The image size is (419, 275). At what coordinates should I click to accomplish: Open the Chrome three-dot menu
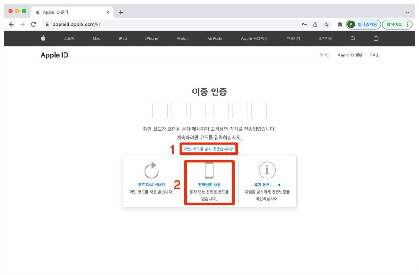click(x=408, y=25)
